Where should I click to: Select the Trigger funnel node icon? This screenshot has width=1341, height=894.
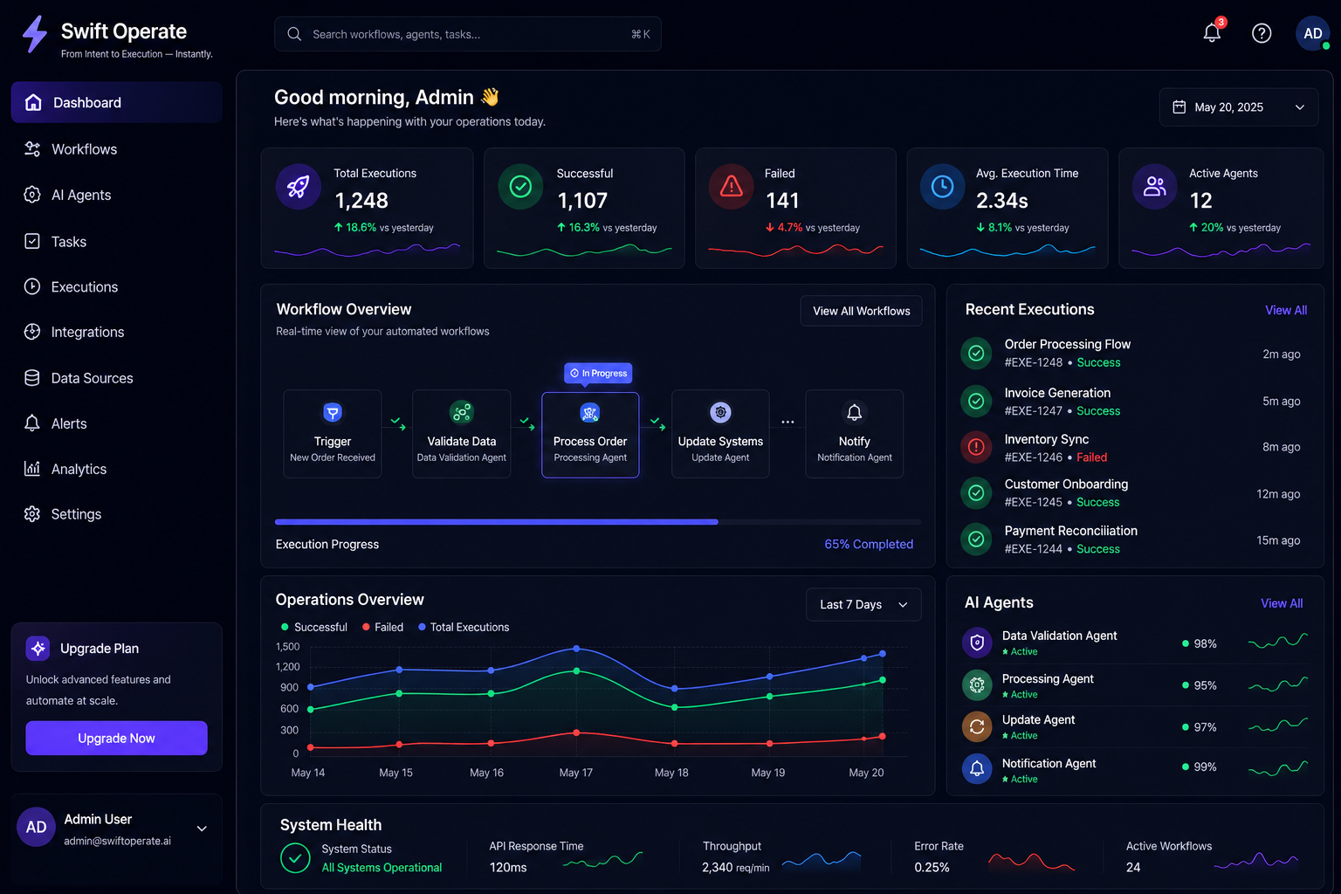pyautogui.click(x=333, y=412)
